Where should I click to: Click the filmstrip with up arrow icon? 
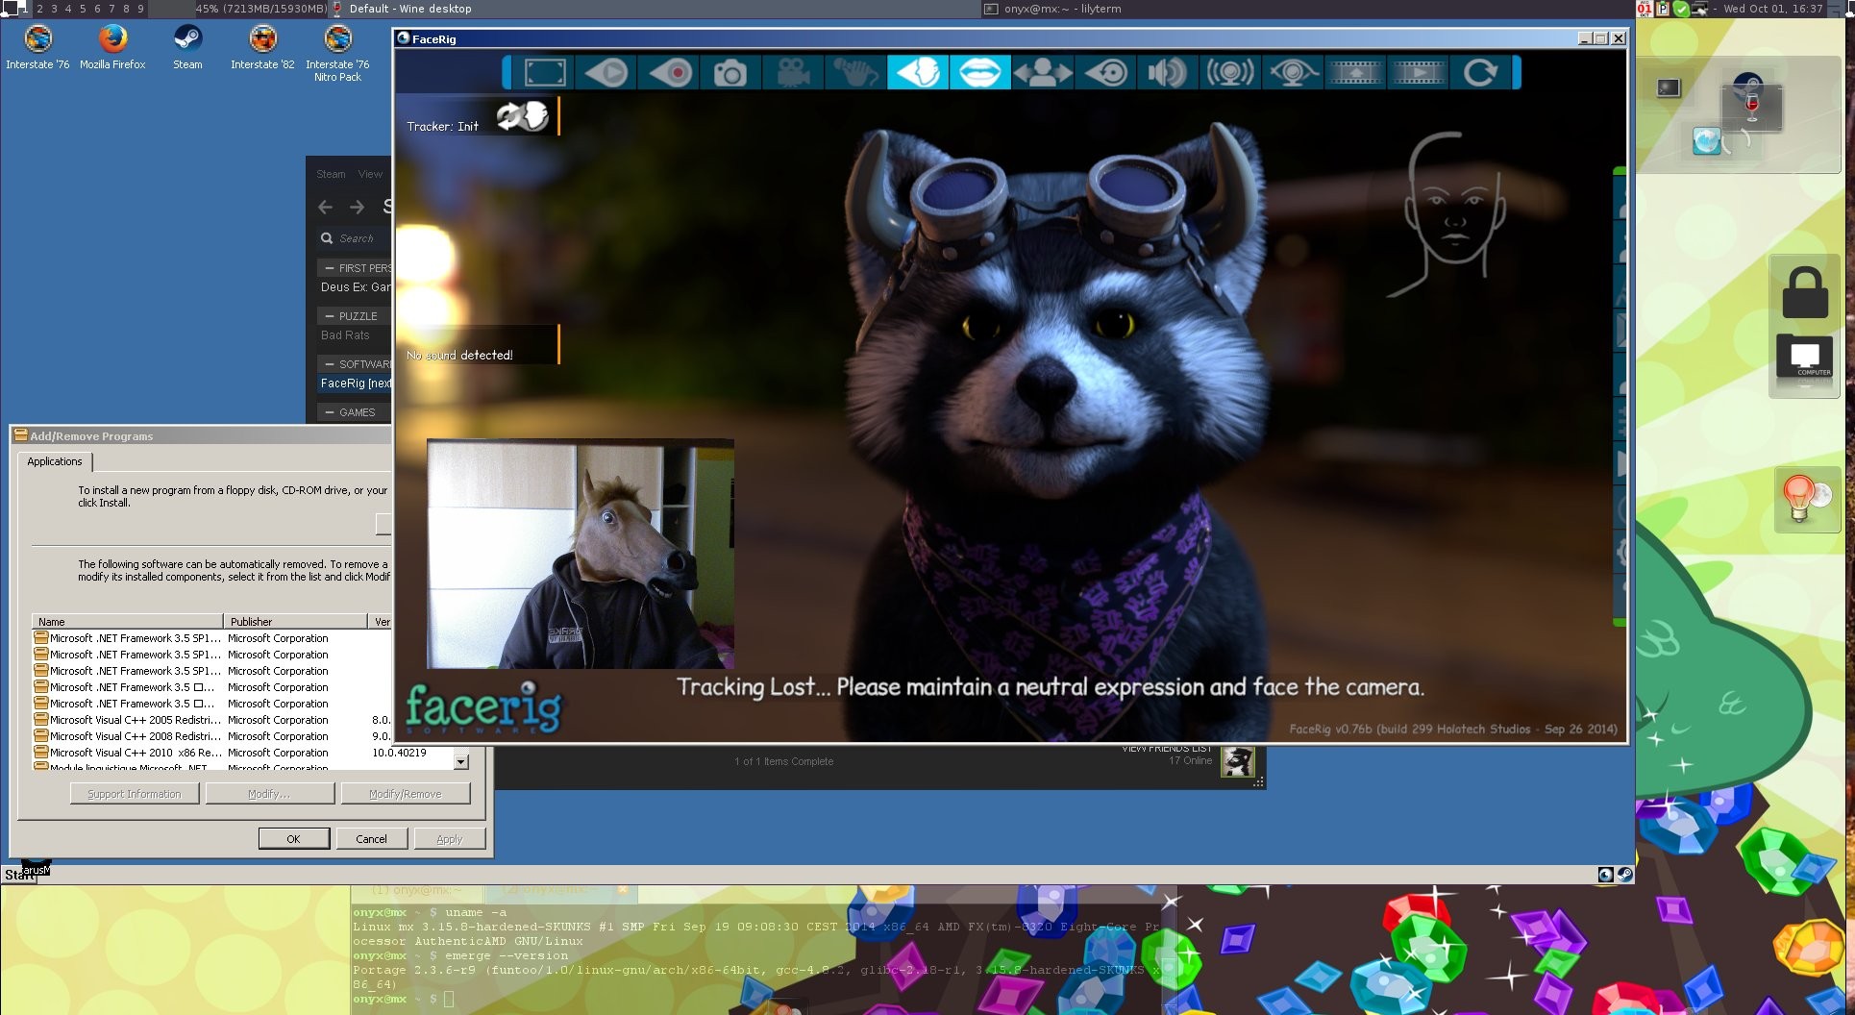[1355, 73]
